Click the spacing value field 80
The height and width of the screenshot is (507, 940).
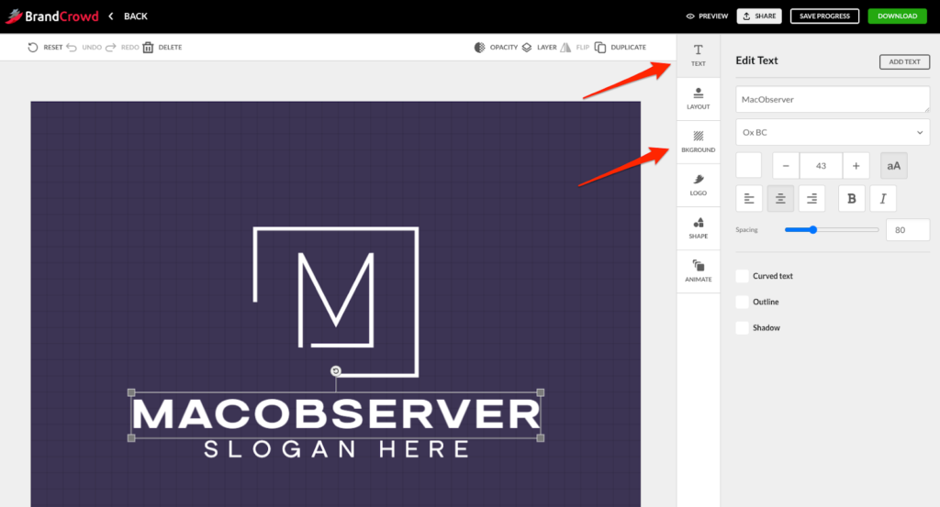tap(908, 230)
